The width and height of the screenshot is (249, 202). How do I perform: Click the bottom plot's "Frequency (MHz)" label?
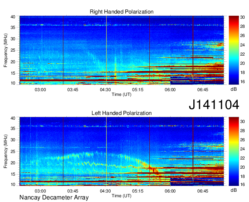click(5, 151)
